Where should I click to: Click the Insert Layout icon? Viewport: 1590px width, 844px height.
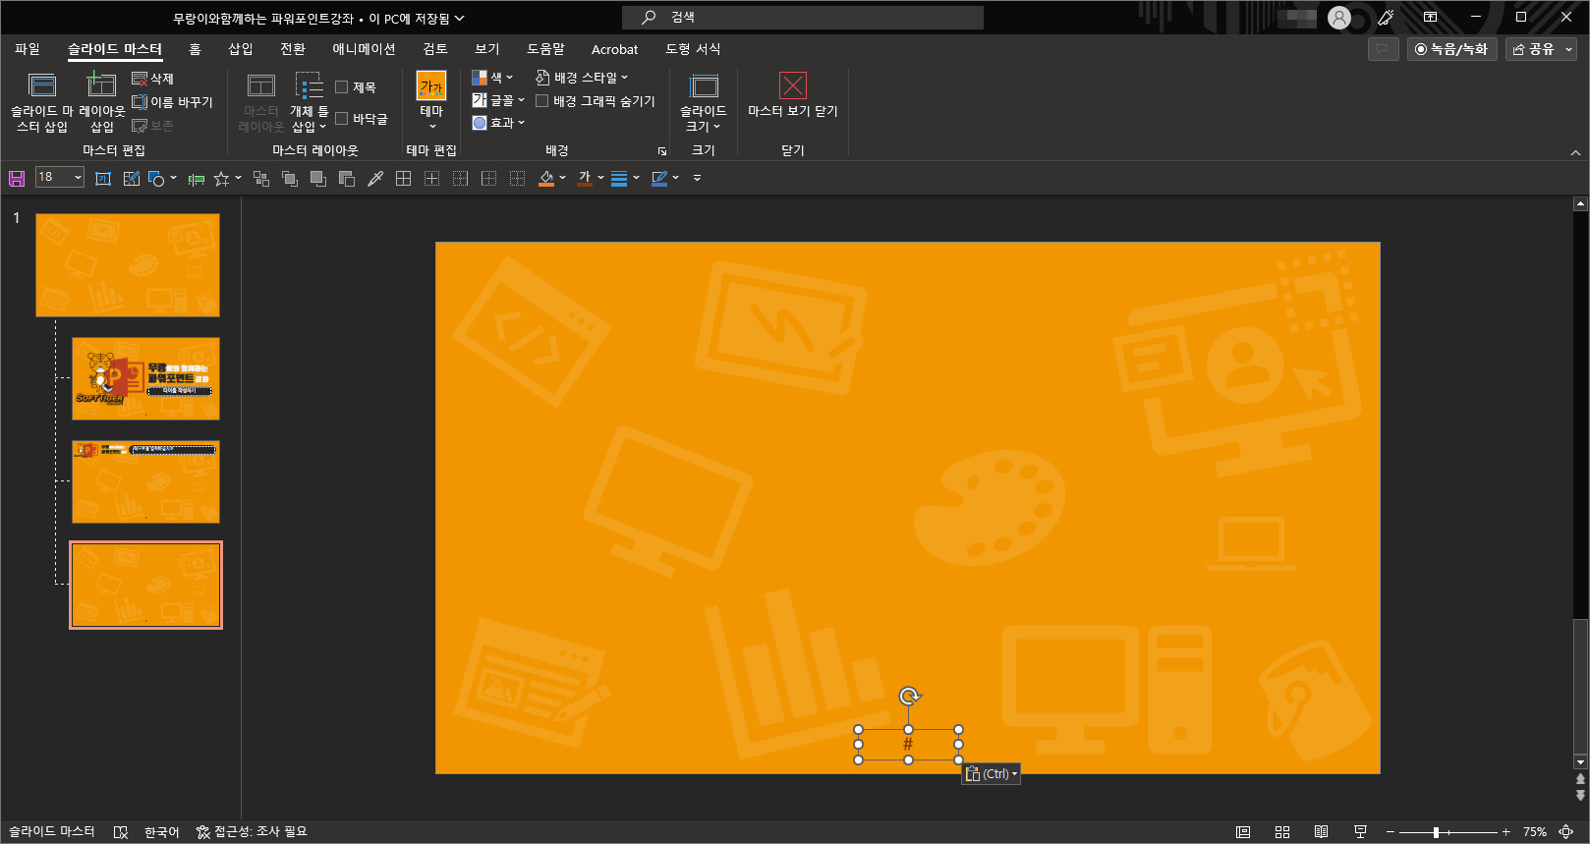pos(101,85)
